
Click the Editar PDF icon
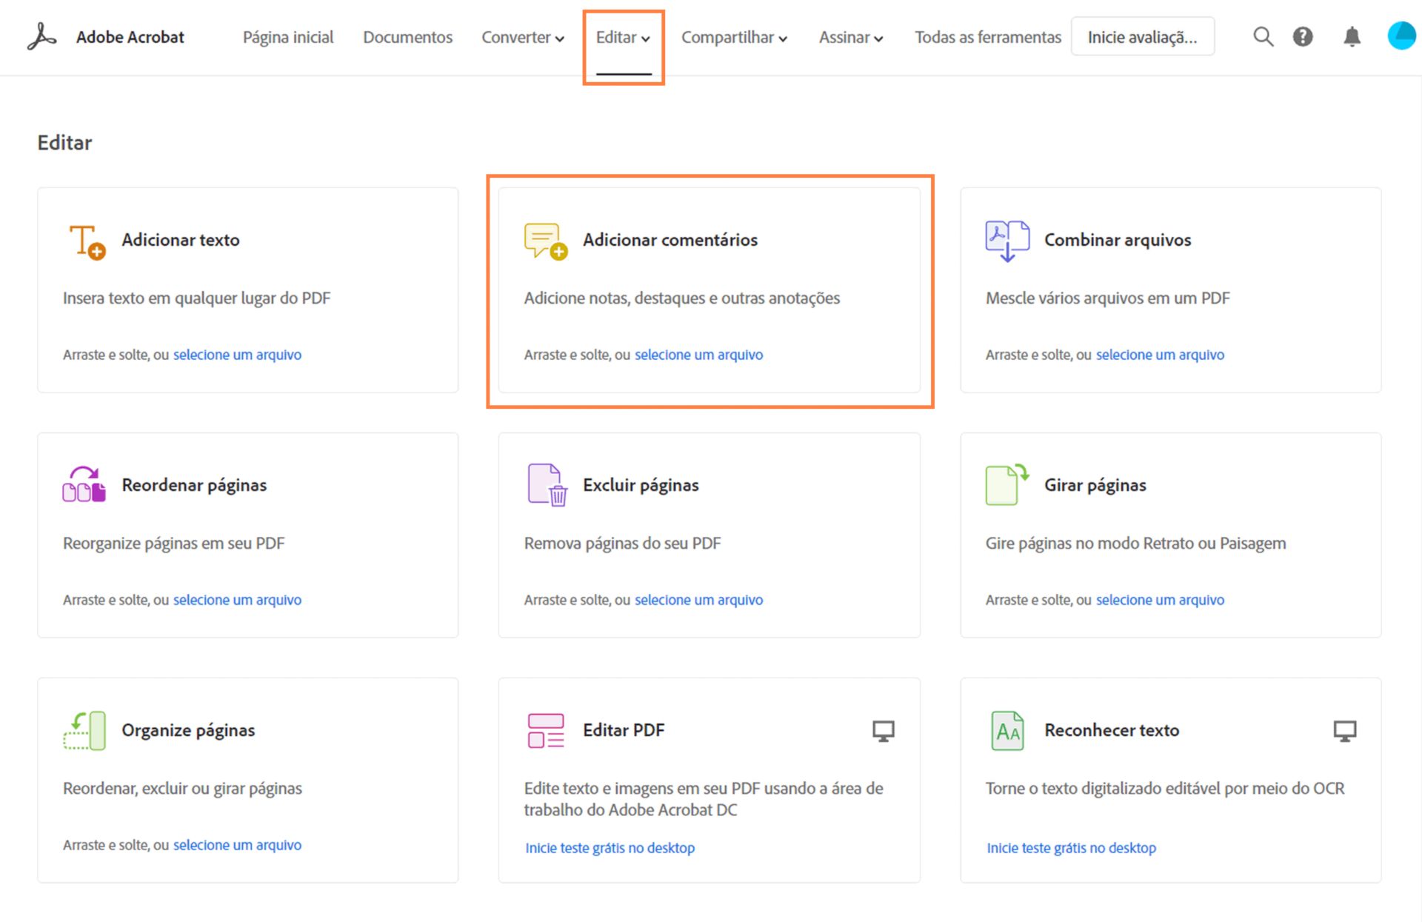546,730
